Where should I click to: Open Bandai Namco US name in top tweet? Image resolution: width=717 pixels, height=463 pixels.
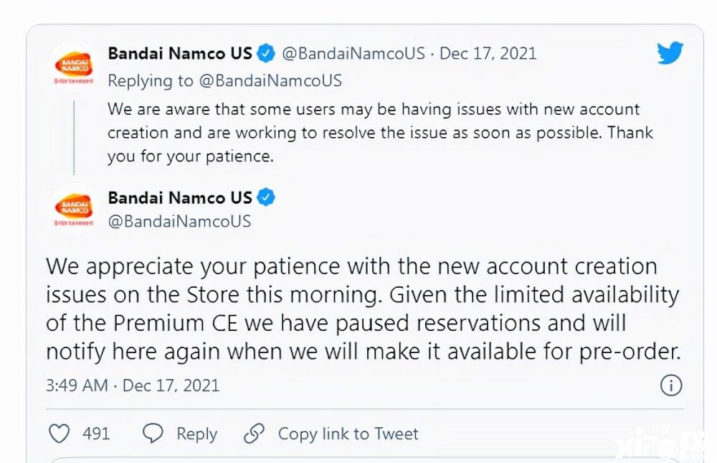pyautogui.click(x=180, y=54)
